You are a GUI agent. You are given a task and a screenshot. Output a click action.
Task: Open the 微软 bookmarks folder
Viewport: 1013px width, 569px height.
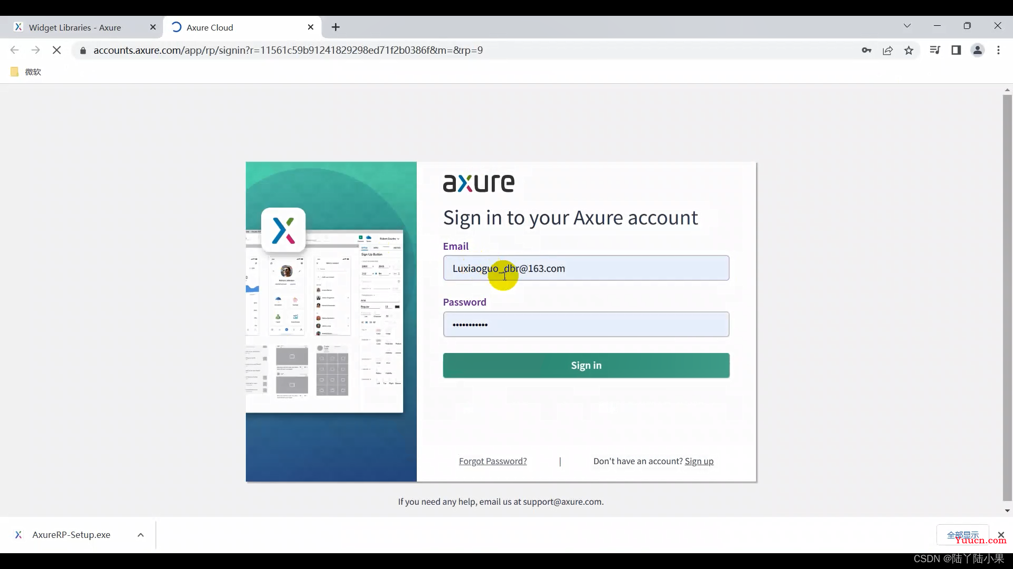[26, 72]
